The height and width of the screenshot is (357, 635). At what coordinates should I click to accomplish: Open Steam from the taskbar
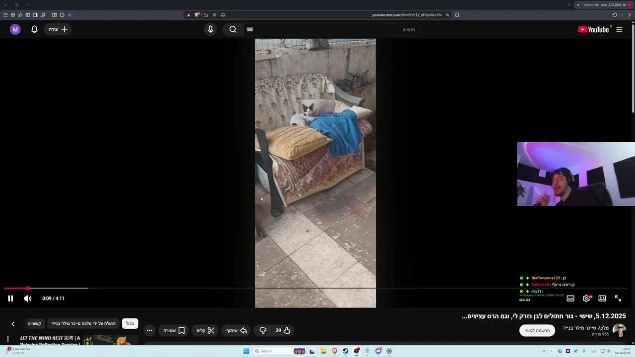pyautogui.click(x=346, y=351)
